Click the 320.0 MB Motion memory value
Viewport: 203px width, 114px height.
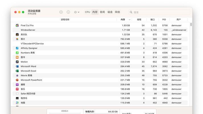(125, 62)
